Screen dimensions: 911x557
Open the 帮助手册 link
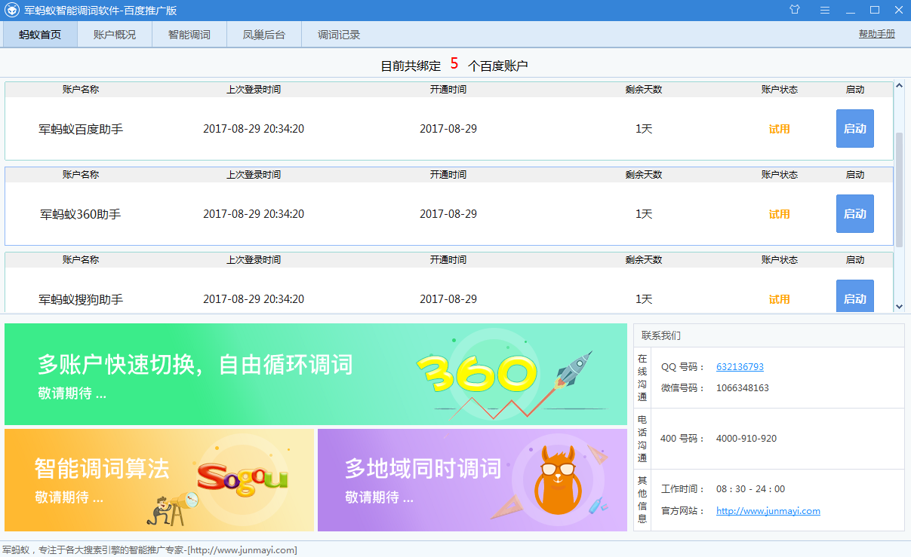coord(877,35)
